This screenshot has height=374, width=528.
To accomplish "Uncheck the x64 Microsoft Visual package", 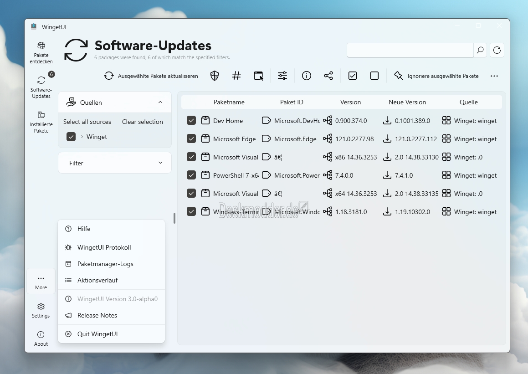I will point(191,193).
